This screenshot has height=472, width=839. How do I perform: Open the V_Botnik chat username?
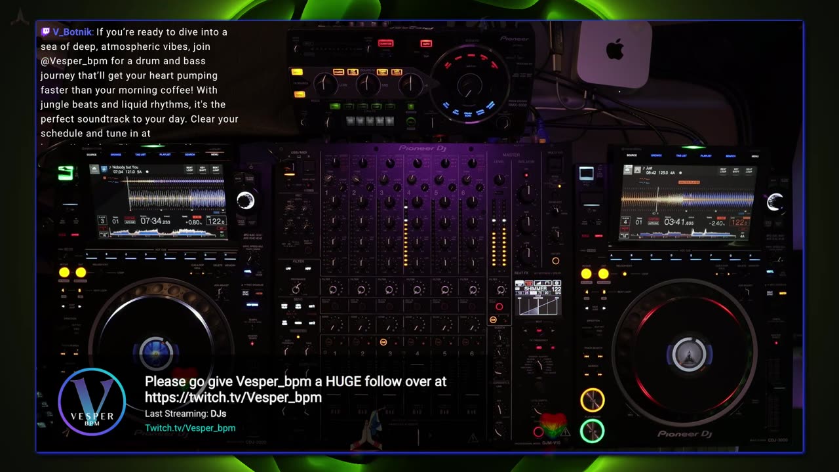tap(73, 31)
